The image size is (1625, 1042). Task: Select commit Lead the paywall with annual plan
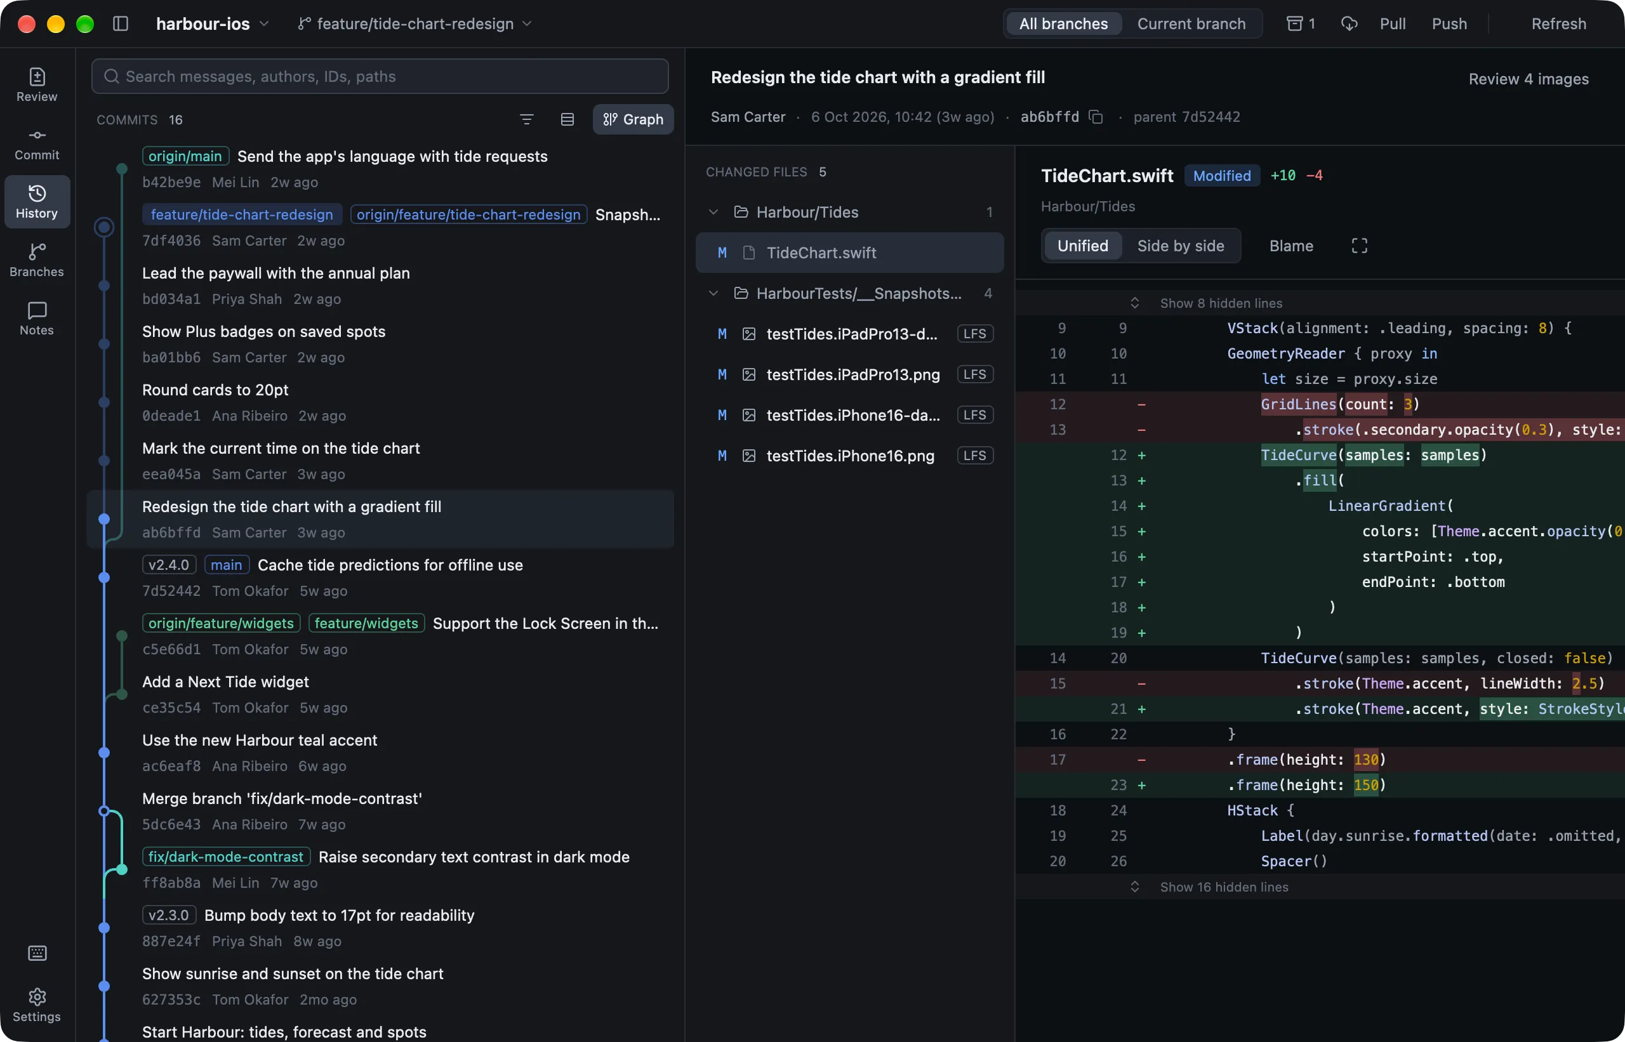[x=380, y=286]
